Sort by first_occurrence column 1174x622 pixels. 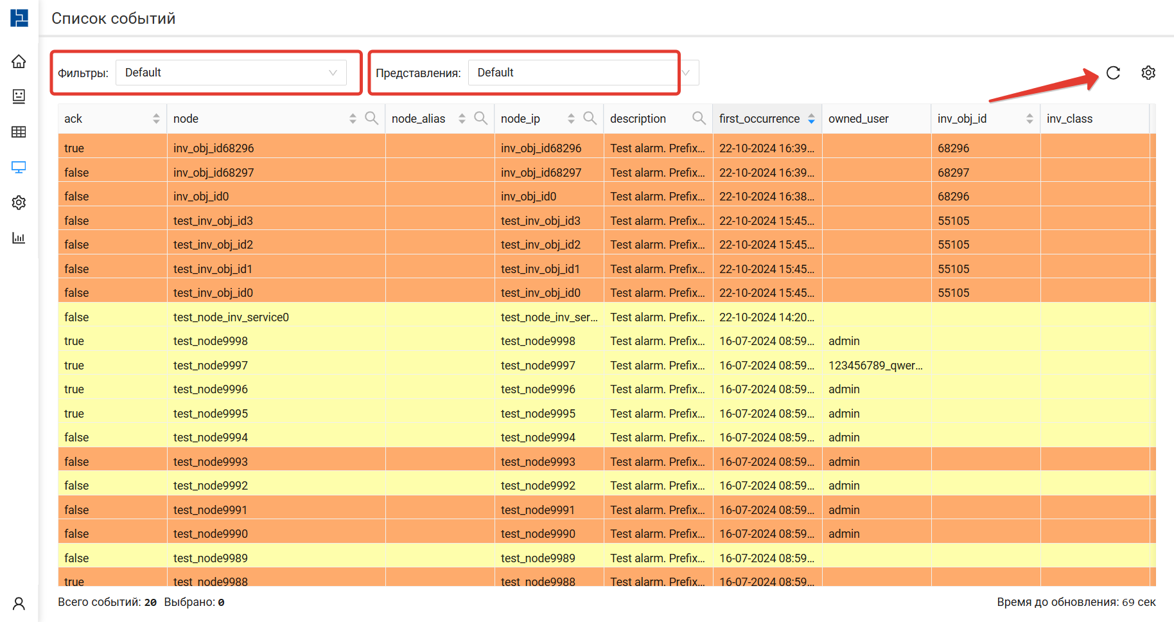pos(811,119)
